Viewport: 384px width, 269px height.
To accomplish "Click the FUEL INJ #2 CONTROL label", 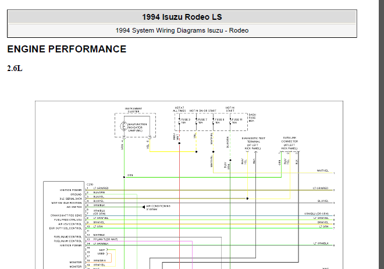I will [68, 237].
